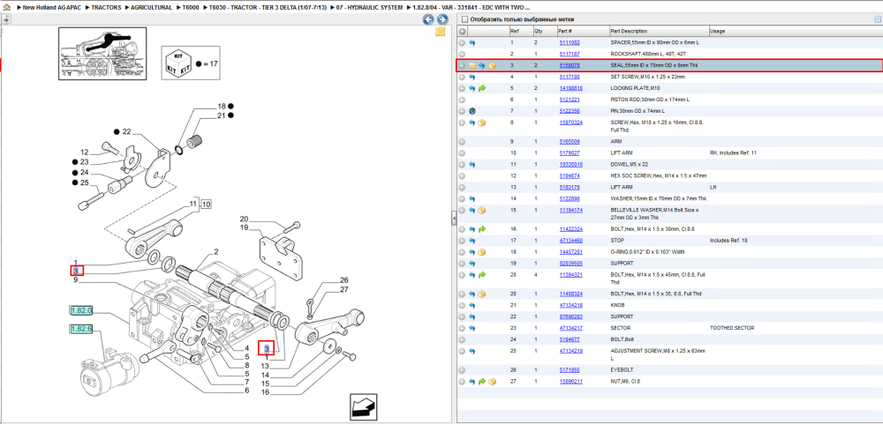The image size is (883, 424).
Task: Click box icon on BELLEVILLE WASHER row
Action: pos(482,211)
